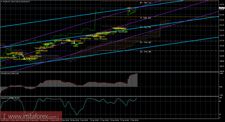This screenshot has height=122, width=225.
Task: Expand the #AAPLH4 chart dropdown triangle
Action: (2, 2)
